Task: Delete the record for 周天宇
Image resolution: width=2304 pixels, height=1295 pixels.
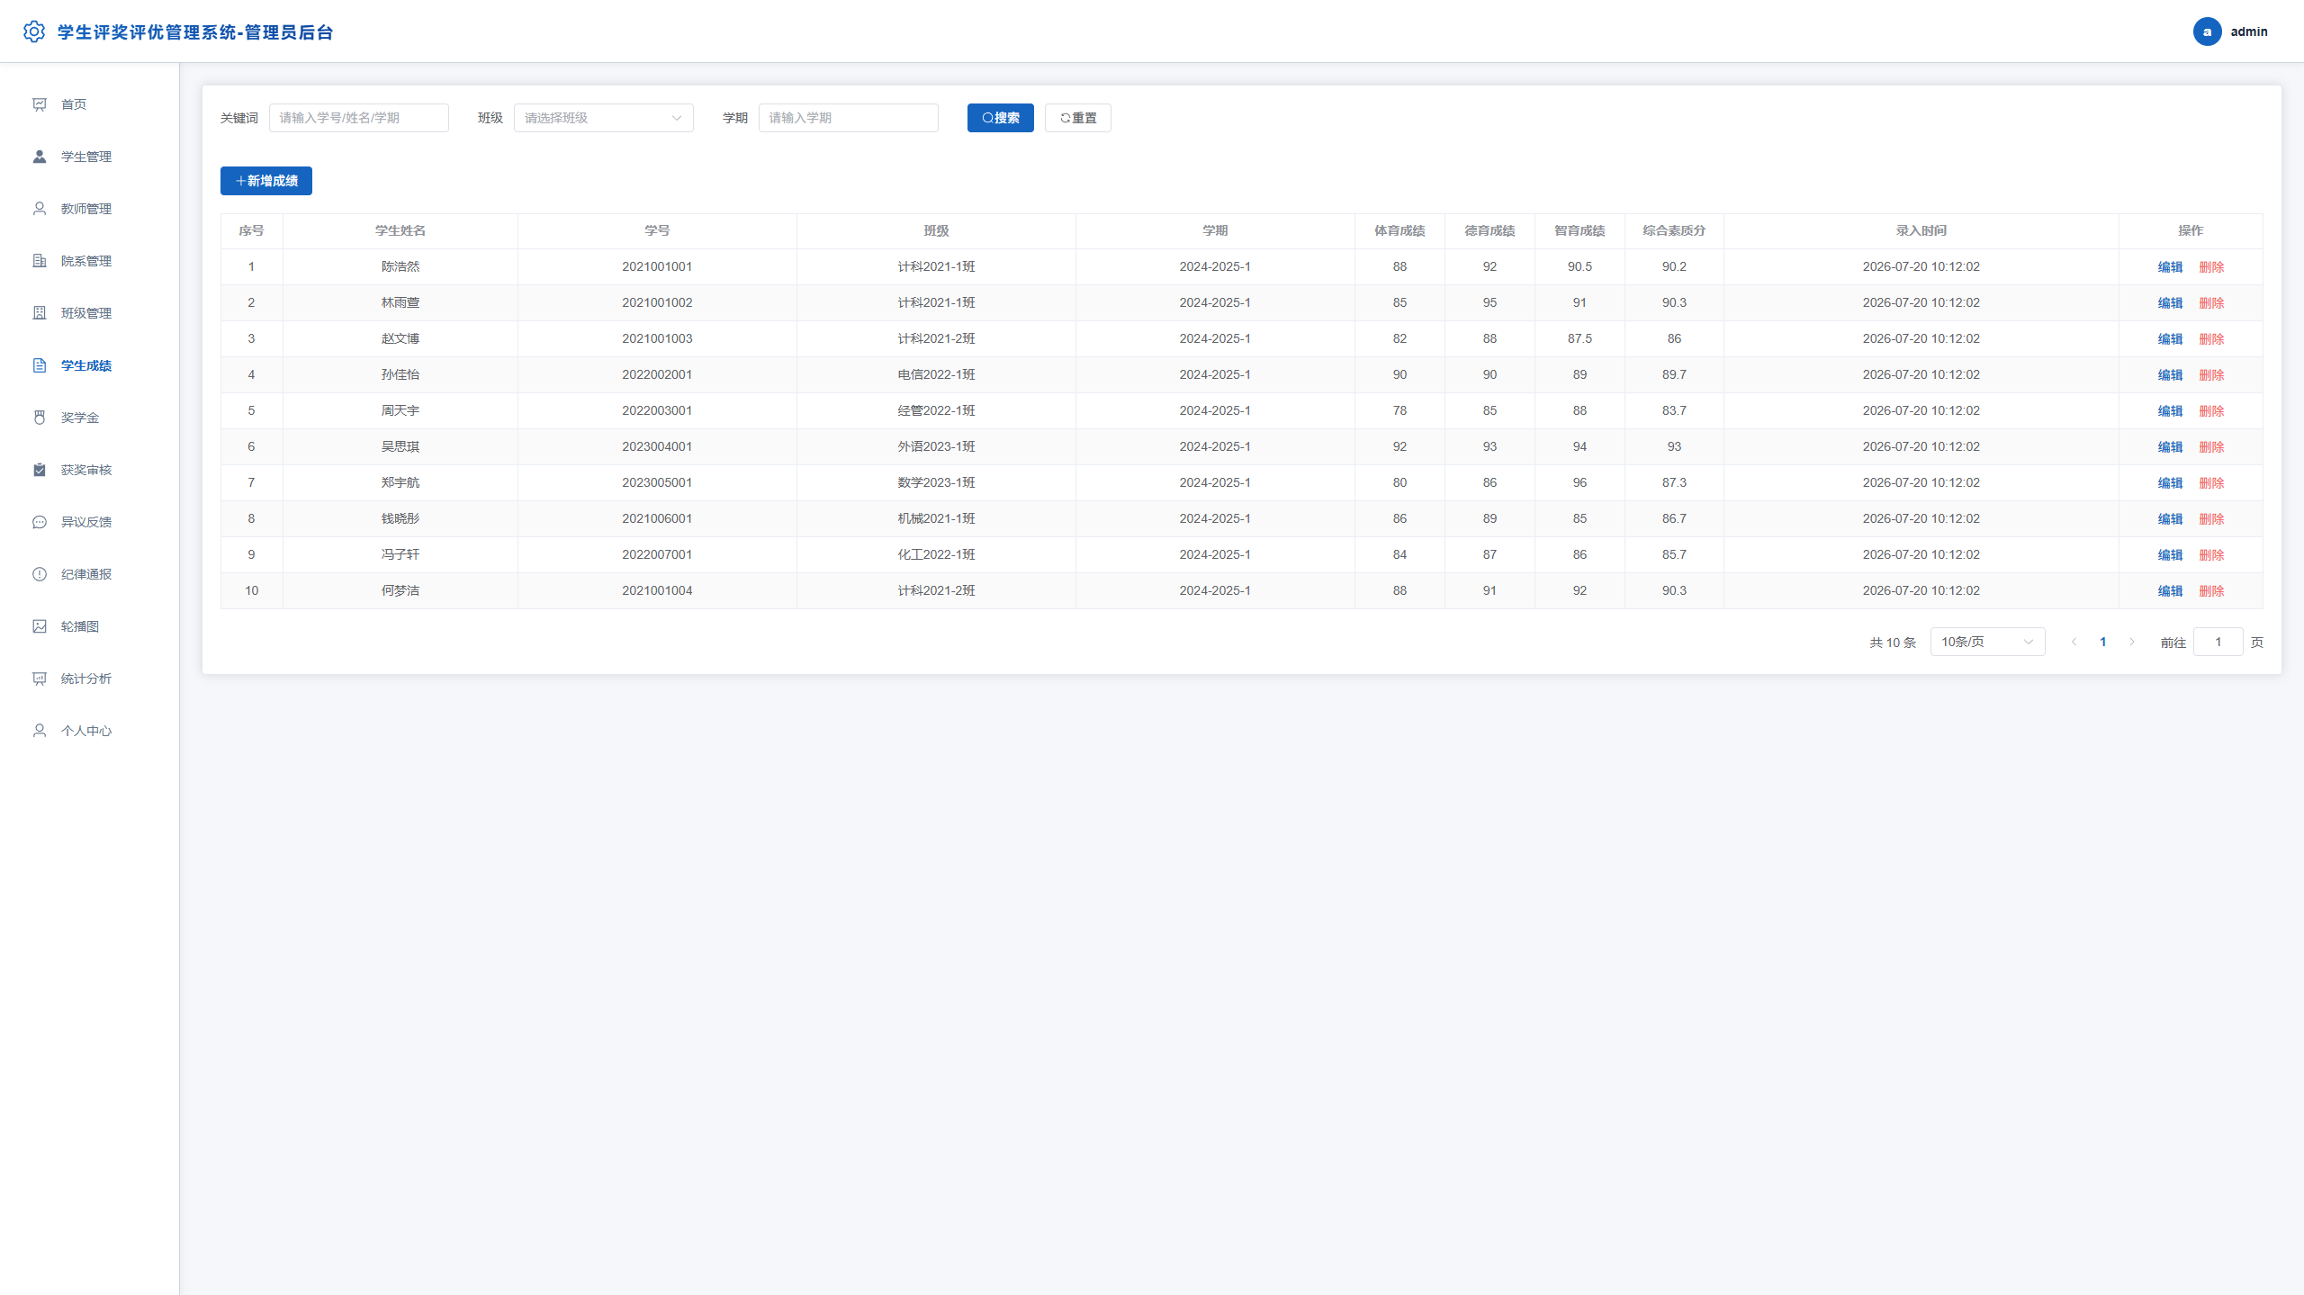Action: click(2211, 411)
